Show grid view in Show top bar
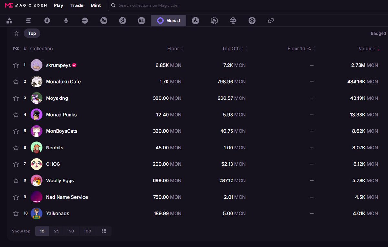388x247 pixels. [x=104, y=231]
